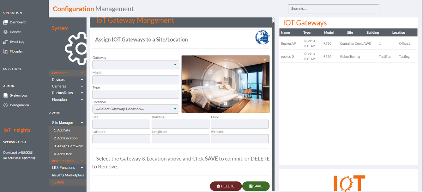Open the Select Gateway Location dropdown

136,109
